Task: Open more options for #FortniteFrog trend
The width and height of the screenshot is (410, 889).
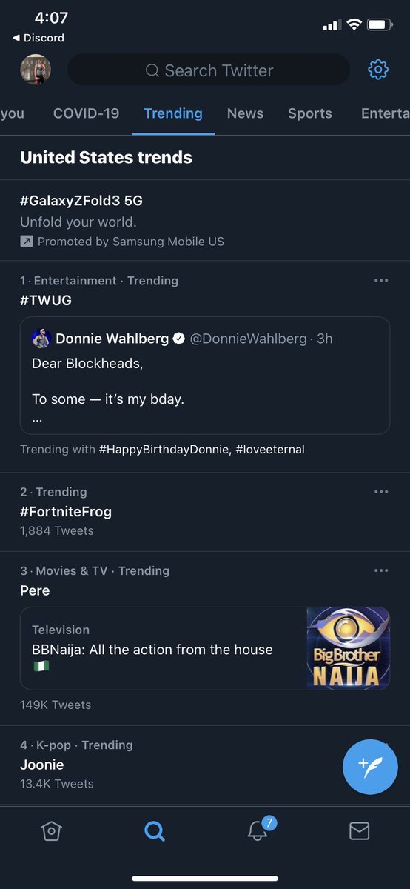Action: coord(381,492)
